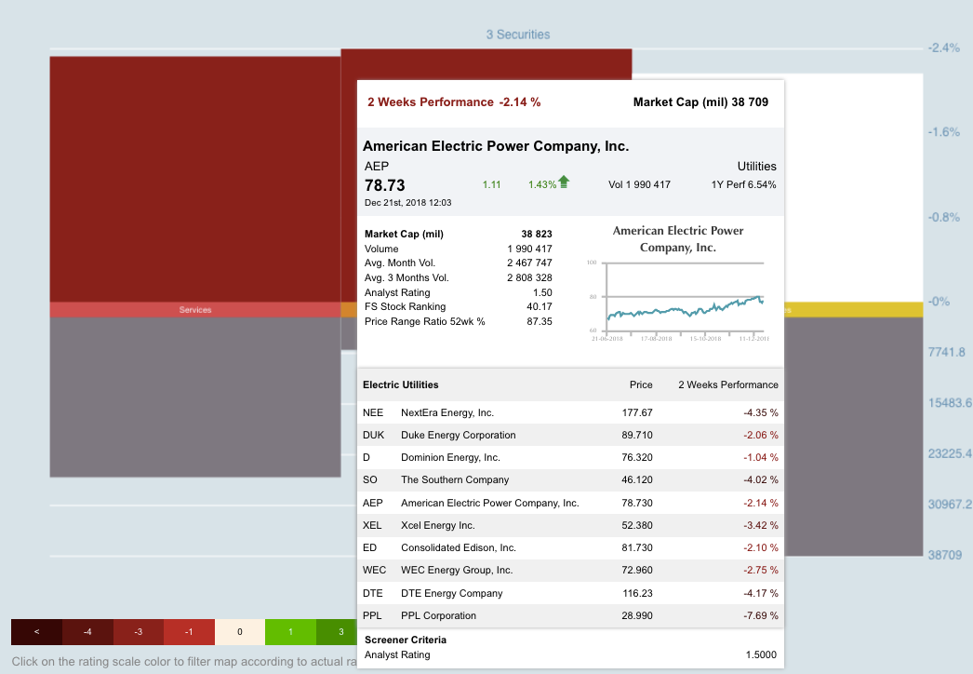Click the '3 Securities' heading
973x674 pixels.
tap(518, 34)
